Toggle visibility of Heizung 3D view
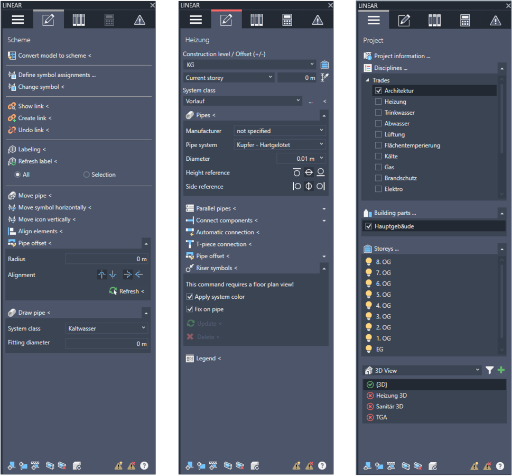This screenshot has width=512, height=476. [x=369, y=395]
